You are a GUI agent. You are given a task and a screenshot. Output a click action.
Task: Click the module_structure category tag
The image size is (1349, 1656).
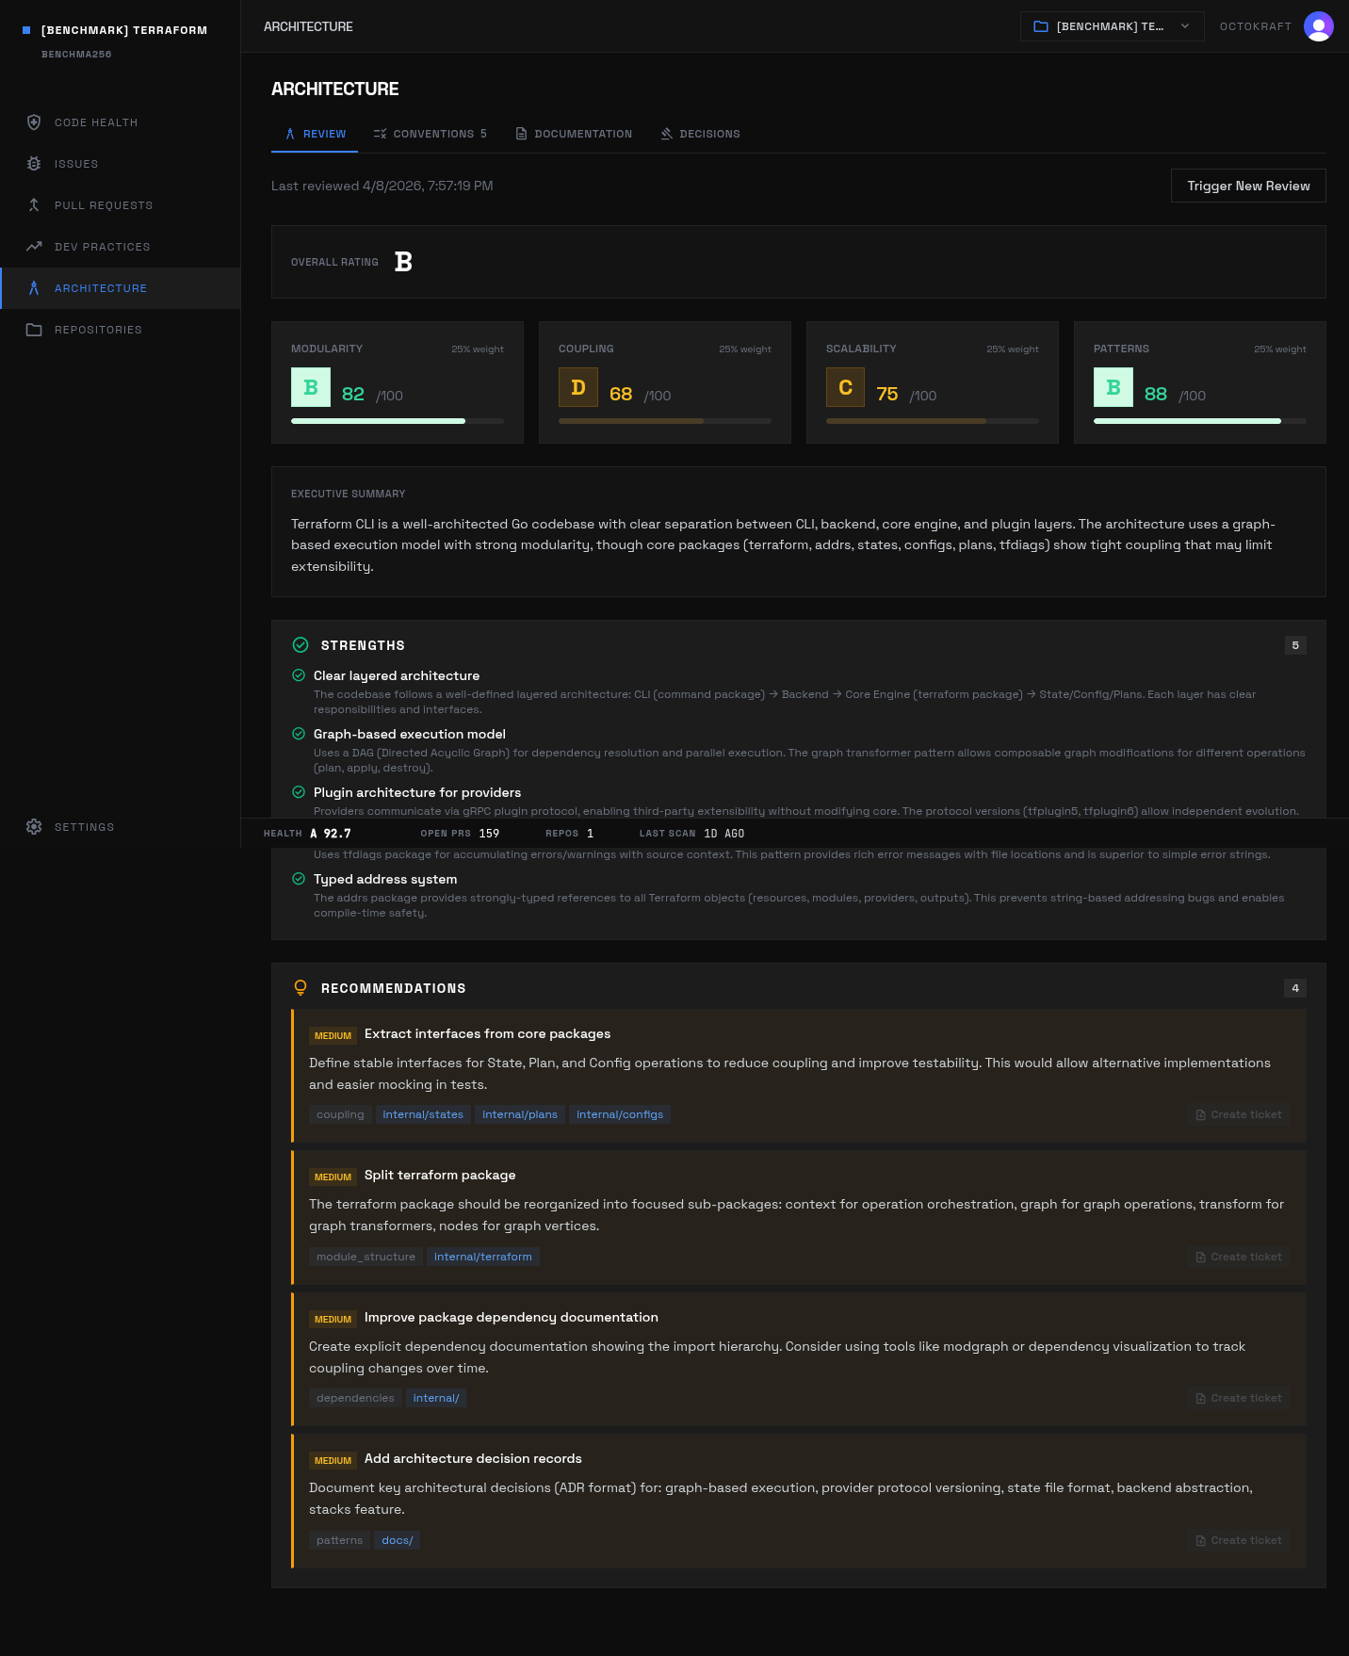pos(366,1257)
